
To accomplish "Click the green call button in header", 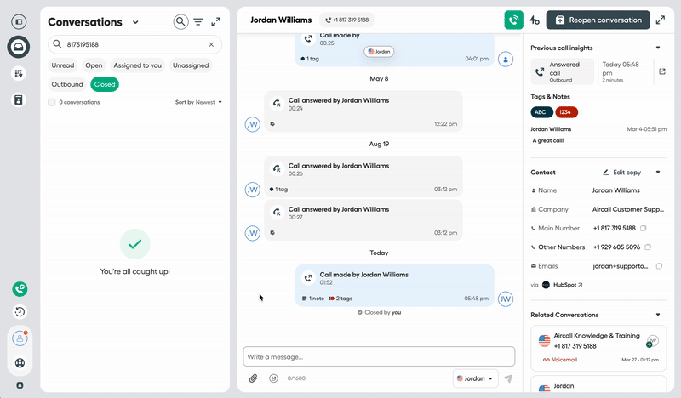I will [513, 20].
